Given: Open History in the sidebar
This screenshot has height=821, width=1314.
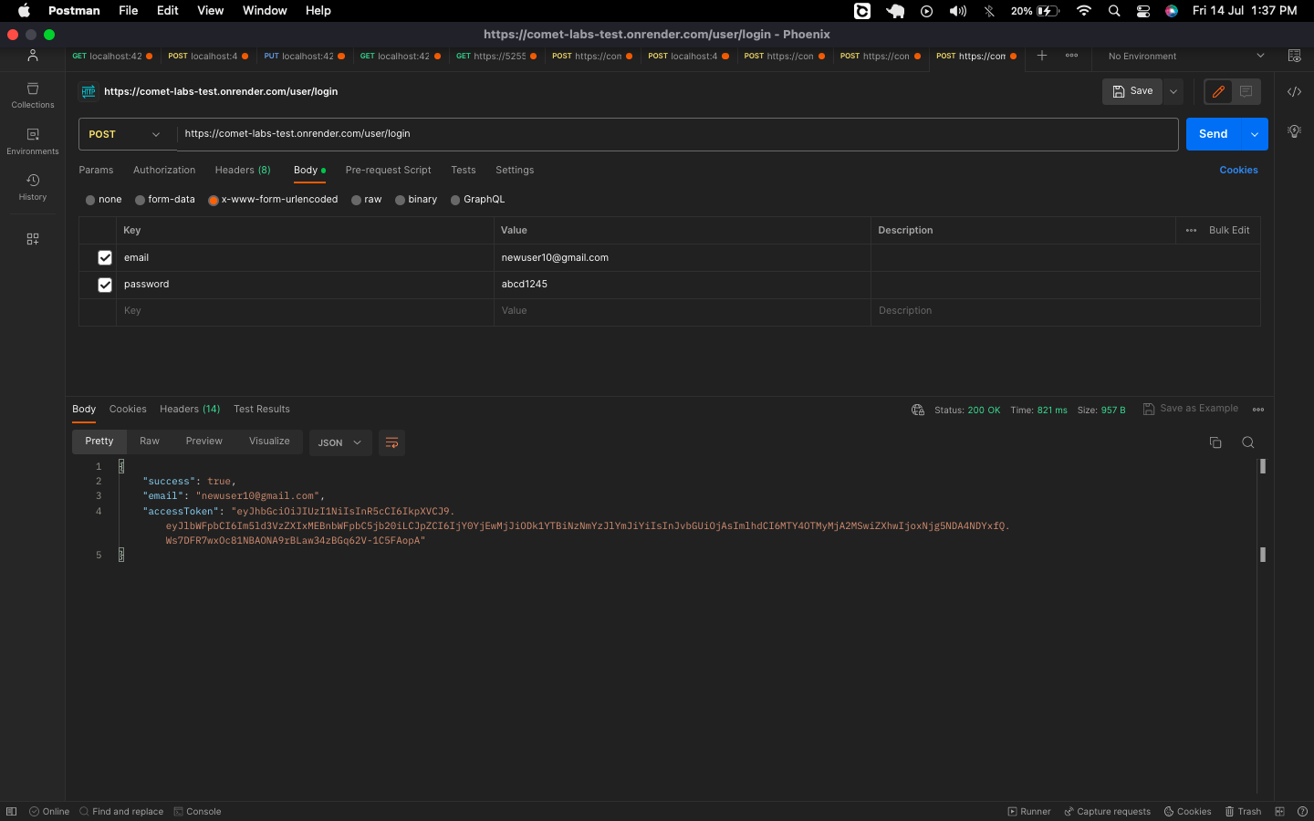Looking at the screenshot, I should pos(33,187).
